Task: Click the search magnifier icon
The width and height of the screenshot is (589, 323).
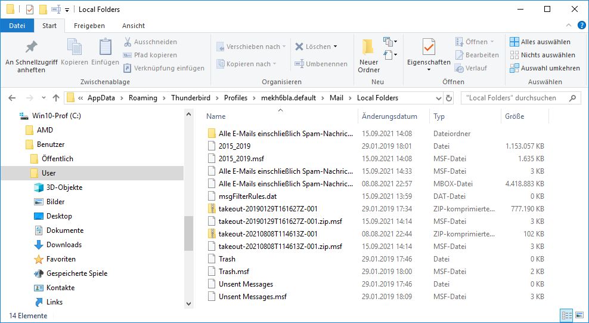Action: [572, 98]
